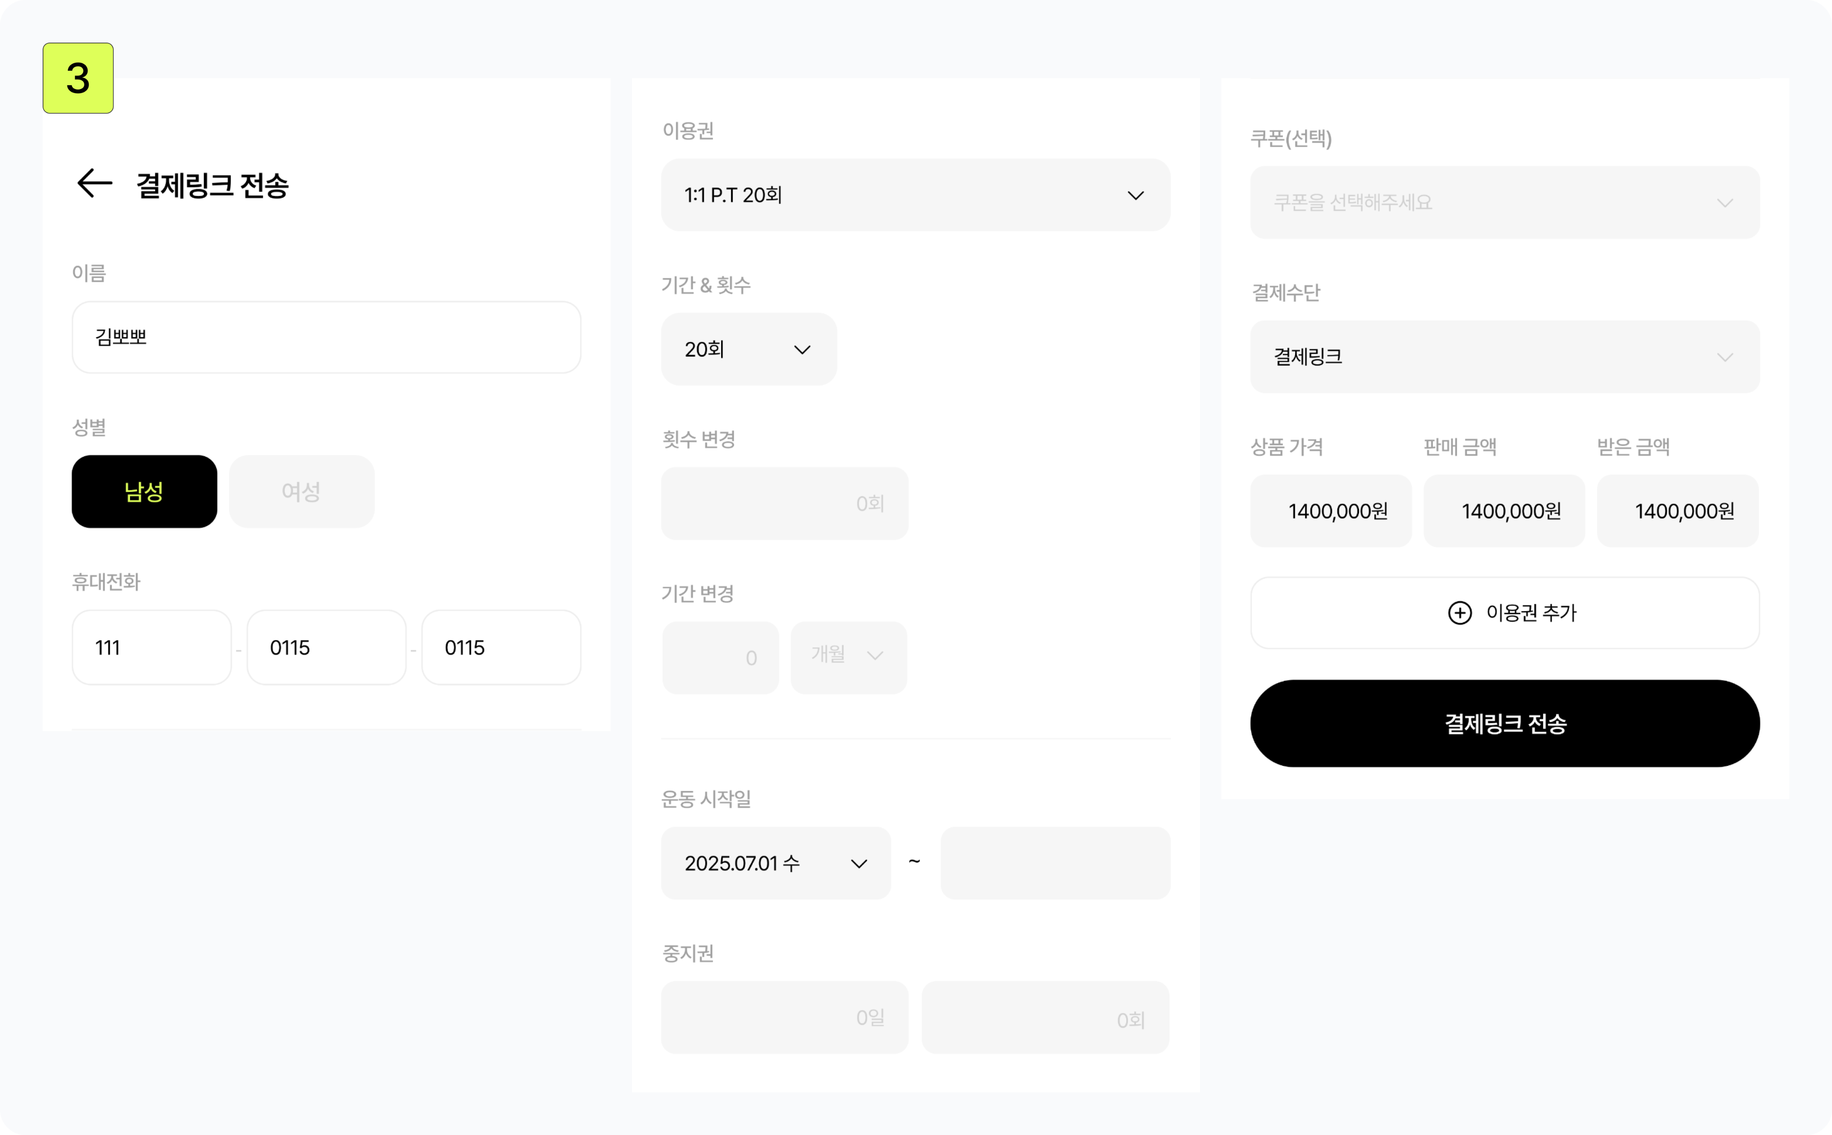Image resolution: width=1832 pixels, height=1135 pixels.
Task: Open 운동 시작일 2025.07.01 date dropdown
Action: coord(775,863)
